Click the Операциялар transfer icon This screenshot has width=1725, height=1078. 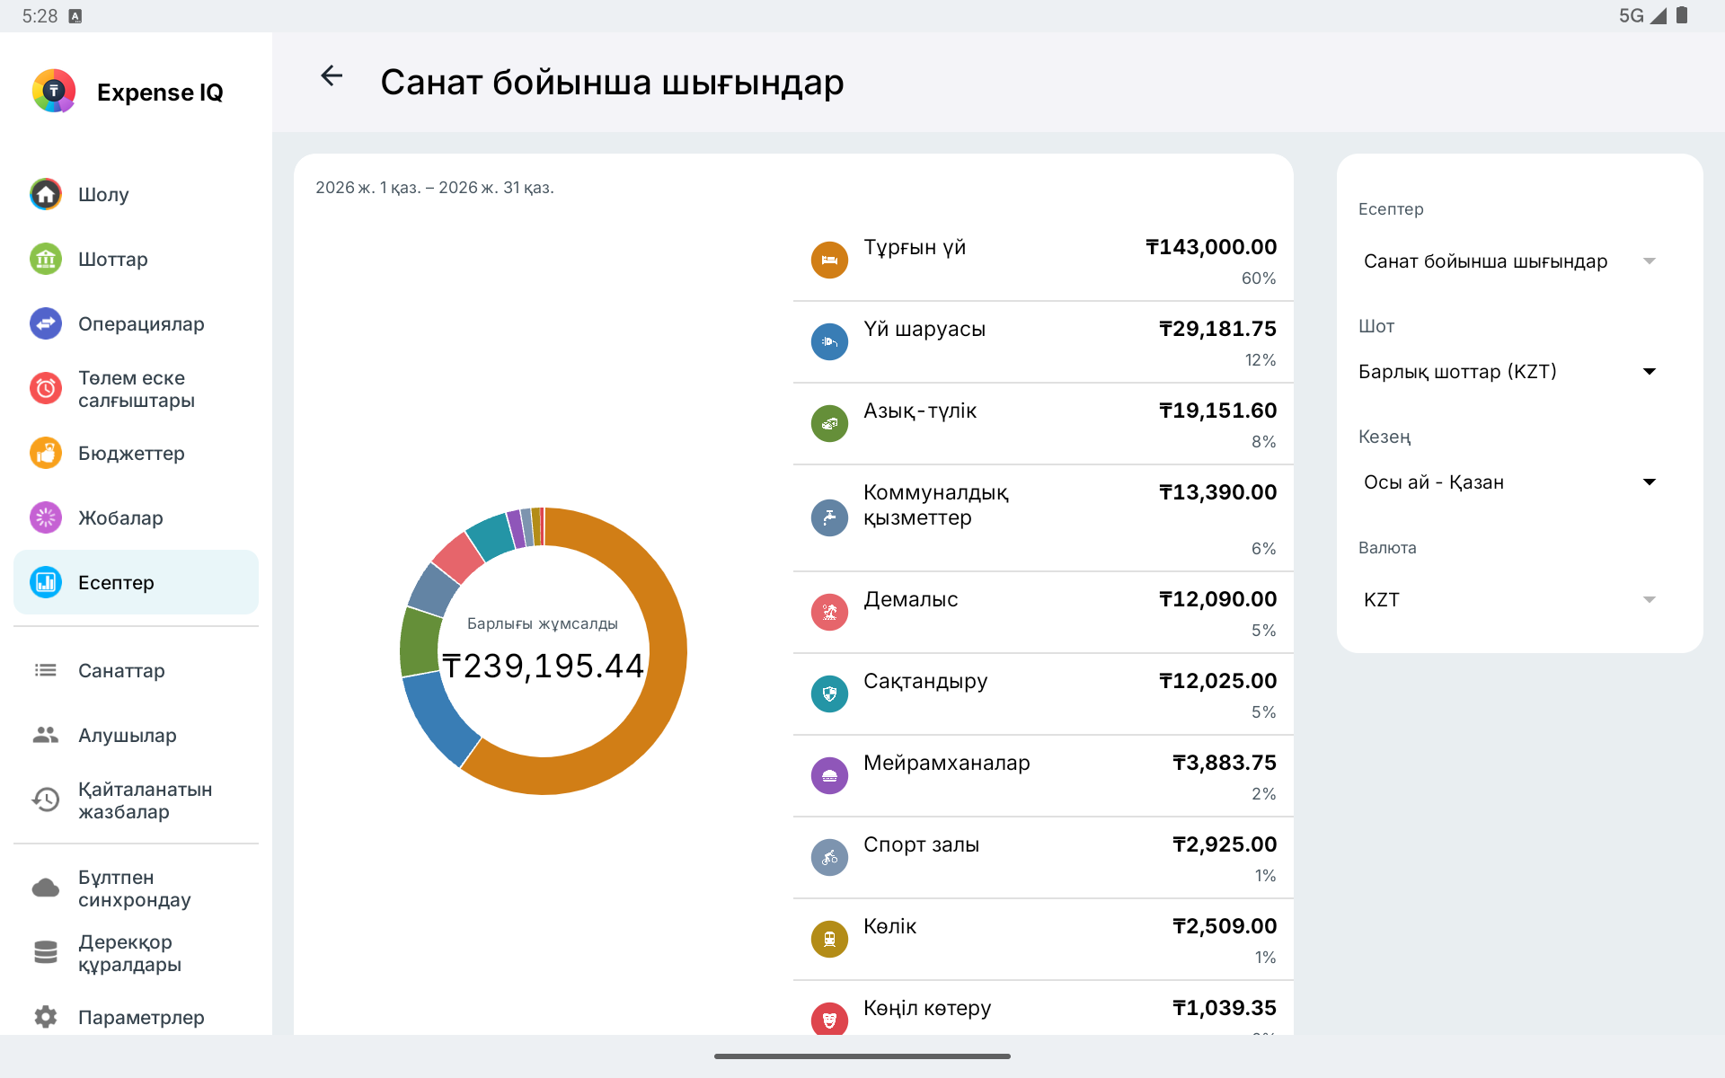point(46,323)
